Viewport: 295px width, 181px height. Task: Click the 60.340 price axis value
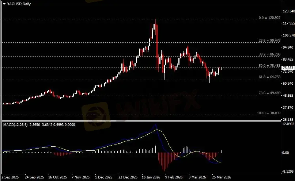(289, 83)
